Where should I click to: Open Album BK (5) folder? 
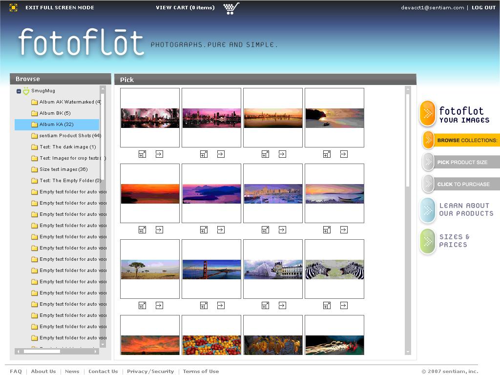51,113
